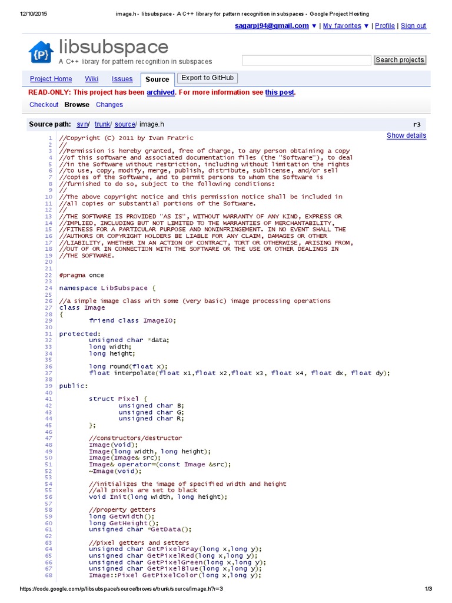
Task: Click the copyright comment by Ivan Fratric
Action: pos(127,138)
